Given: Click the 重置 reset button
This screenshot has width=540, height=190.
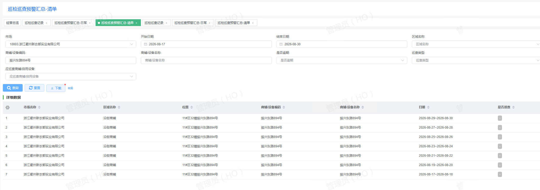Looking at the screenshot, I should [x=34, y=88].
